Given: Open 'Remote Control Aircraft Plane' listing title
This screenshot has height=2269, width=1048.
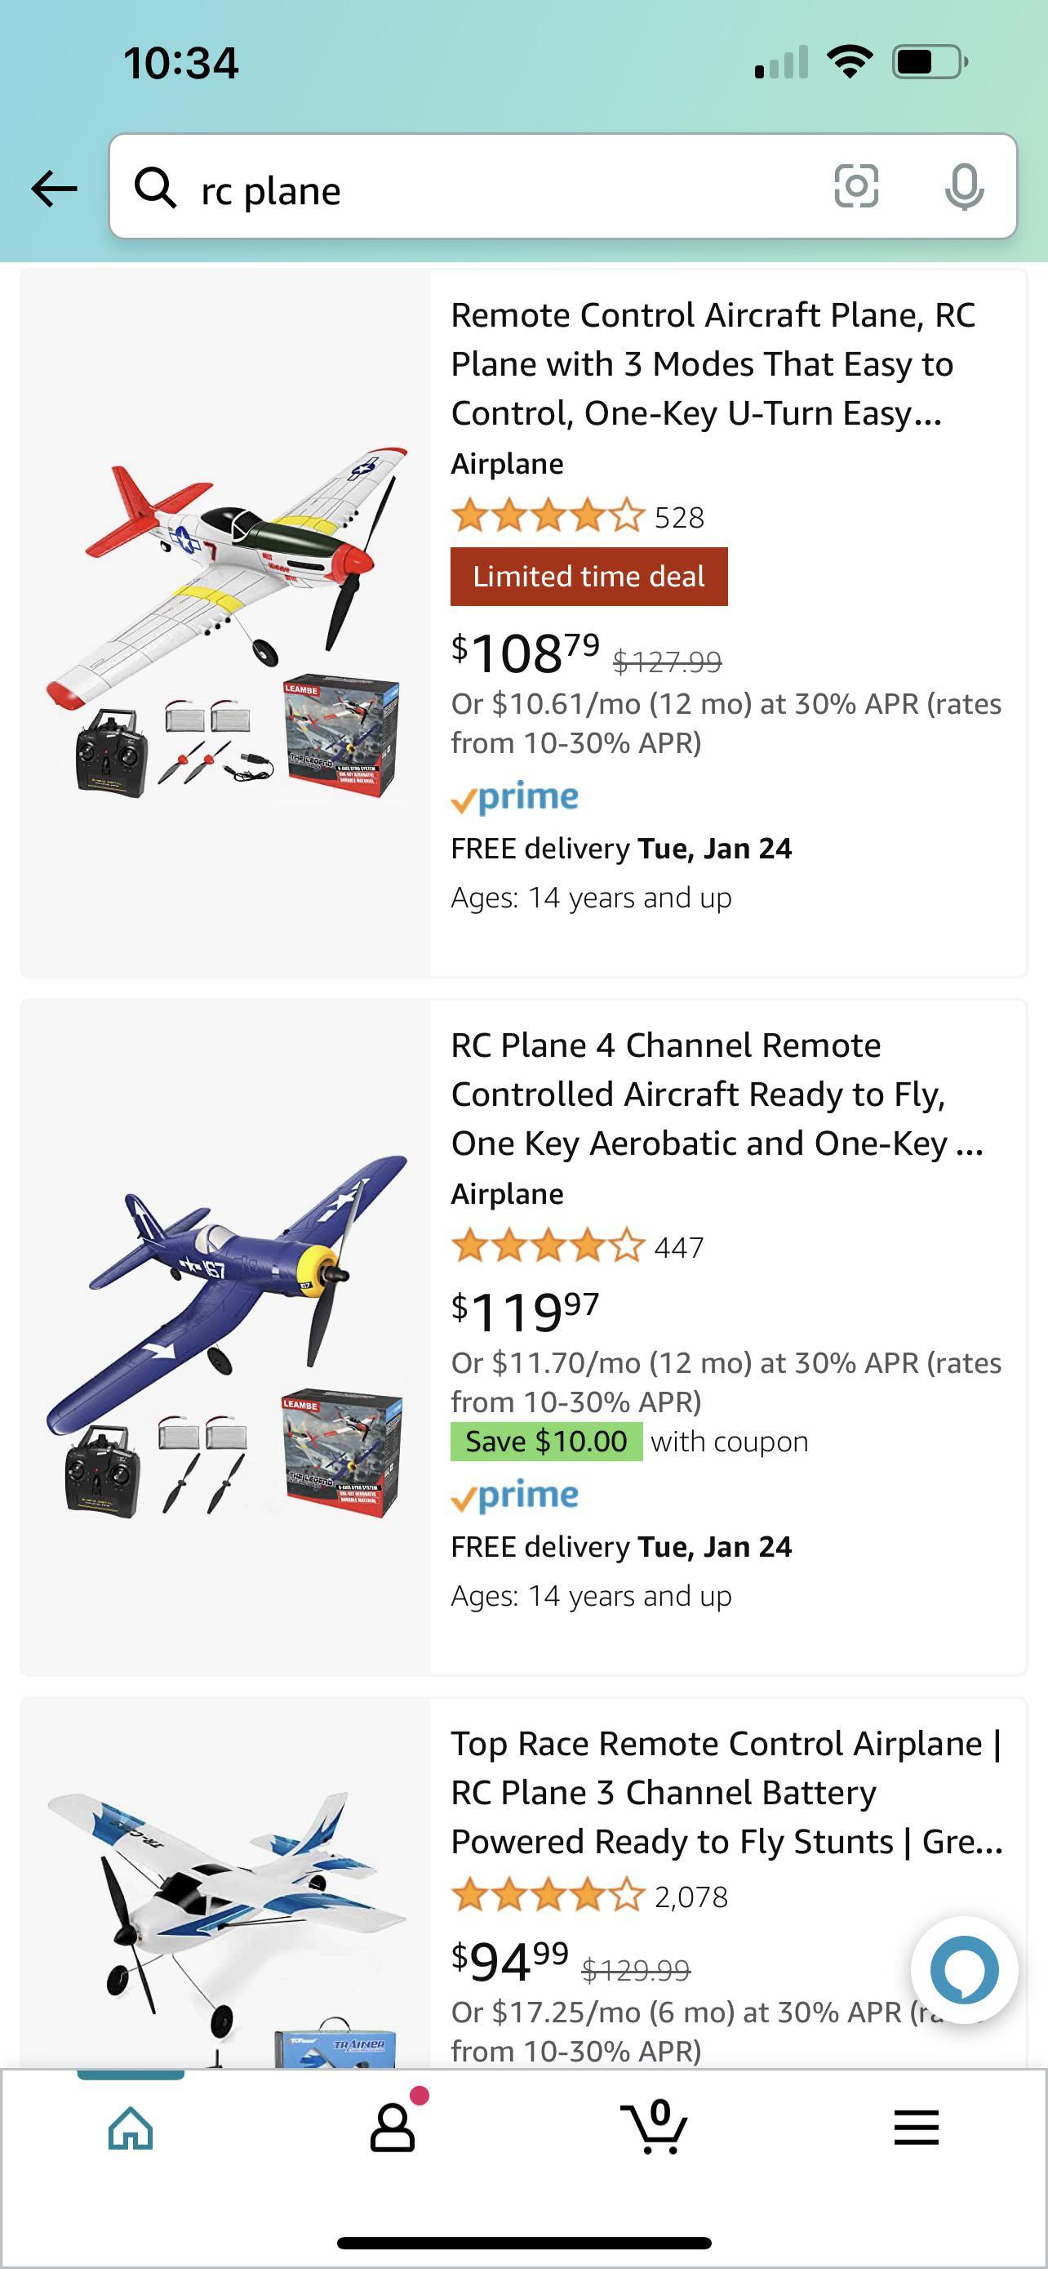Looking at the screenshot, I should coord(713,363).
